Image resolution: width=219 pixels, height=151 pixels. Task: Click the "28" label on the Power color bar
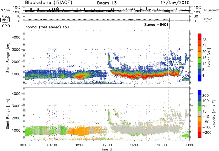tap(204, 40)
